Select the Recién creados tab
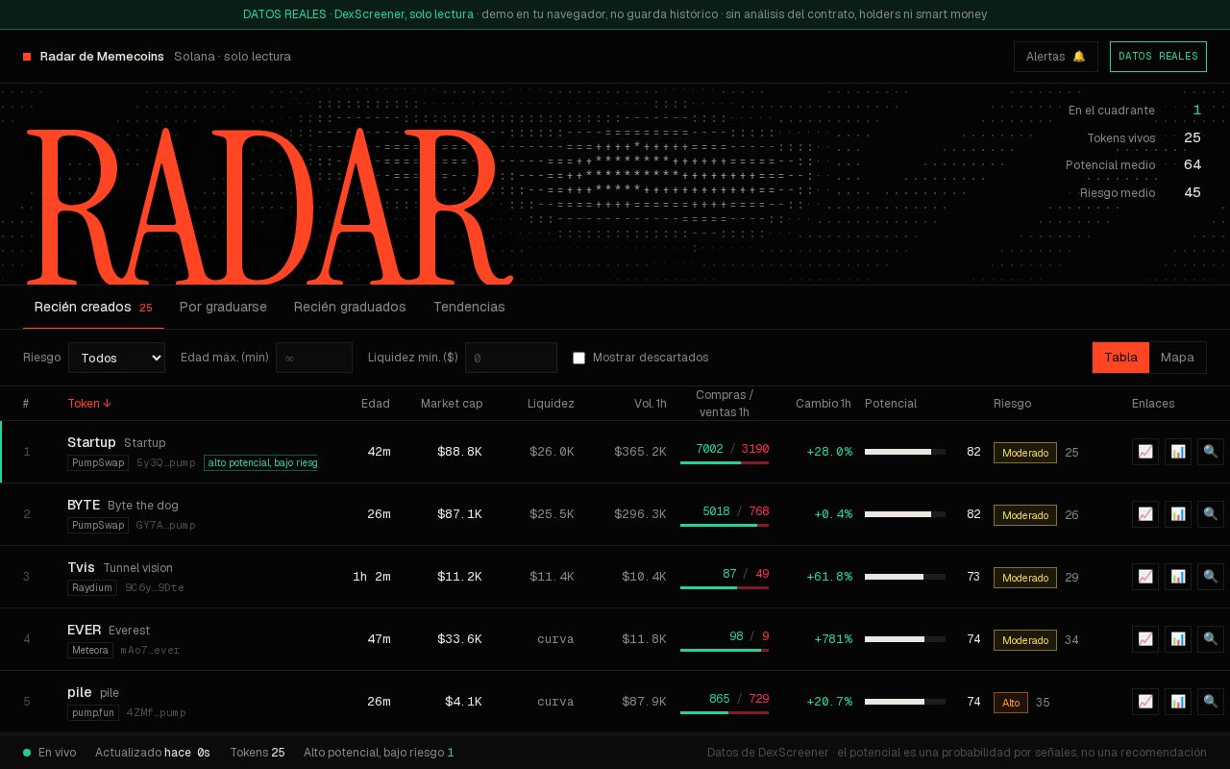This screenshot has height=769, width=1230. 93,308
